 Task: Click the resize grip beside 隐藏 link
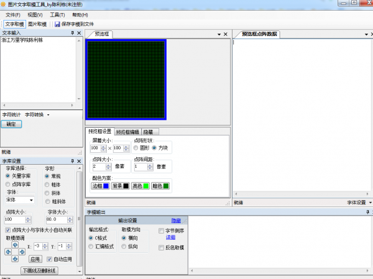pos(185,221)
